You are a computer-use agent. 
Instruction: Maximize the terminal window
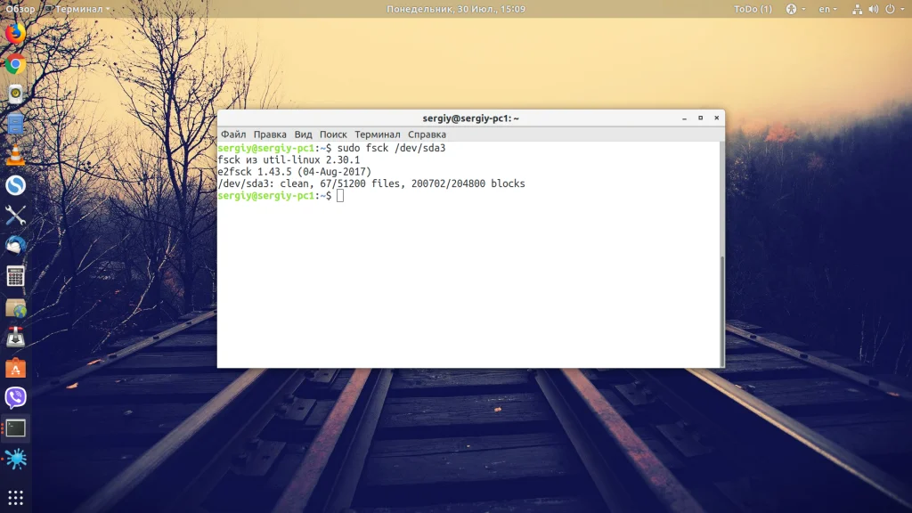click(x=700, y=118)
